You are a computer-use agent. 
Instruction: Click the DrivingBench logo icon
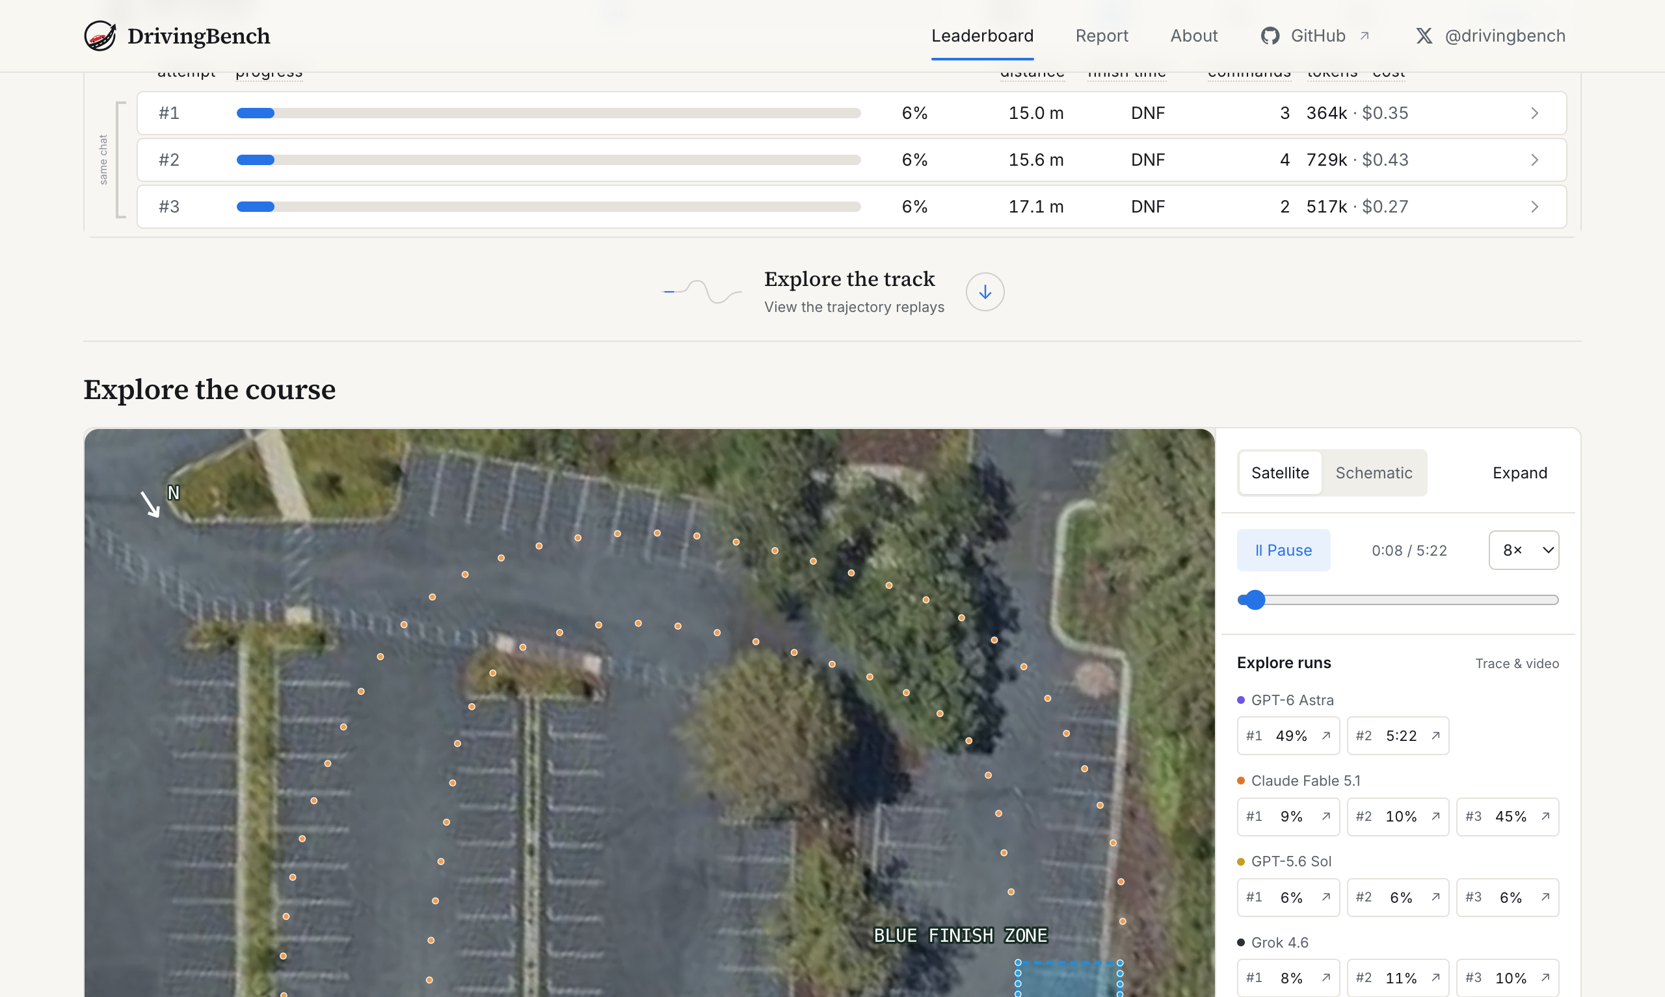tap(100, 36)
